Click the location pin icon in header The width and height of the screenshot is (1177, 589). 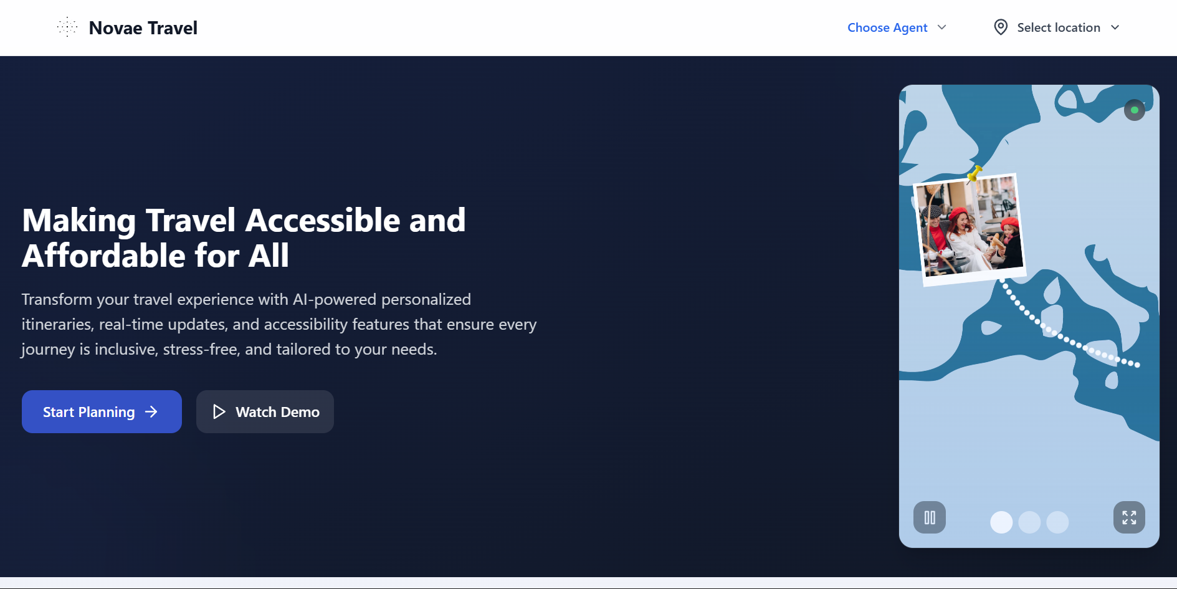(x=1001, y=27)
